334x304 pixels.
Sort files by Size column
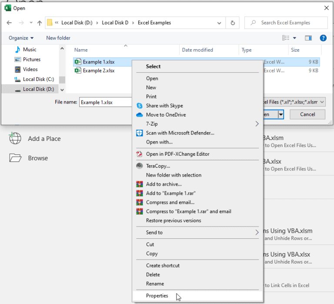click(295, 50)
